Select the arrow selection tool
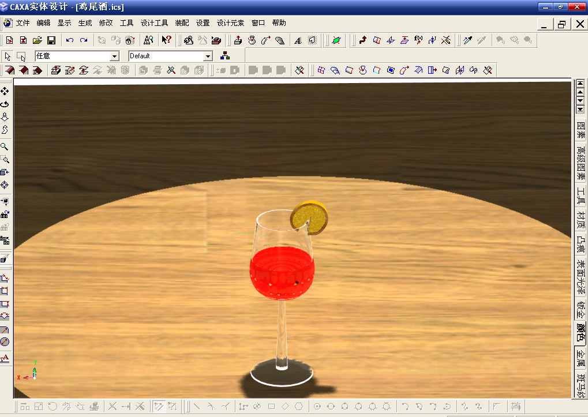The width and height of the screenshot is (588, 417). 8,56
